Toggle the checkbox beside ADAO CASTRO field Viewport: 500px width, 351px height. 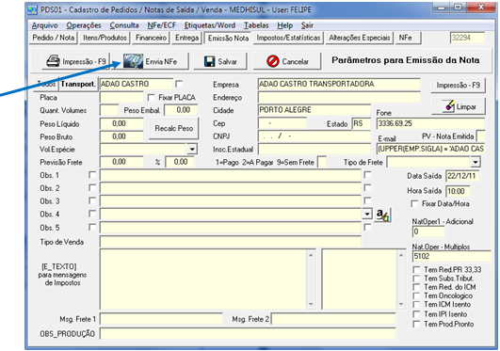tap(179, 84)
